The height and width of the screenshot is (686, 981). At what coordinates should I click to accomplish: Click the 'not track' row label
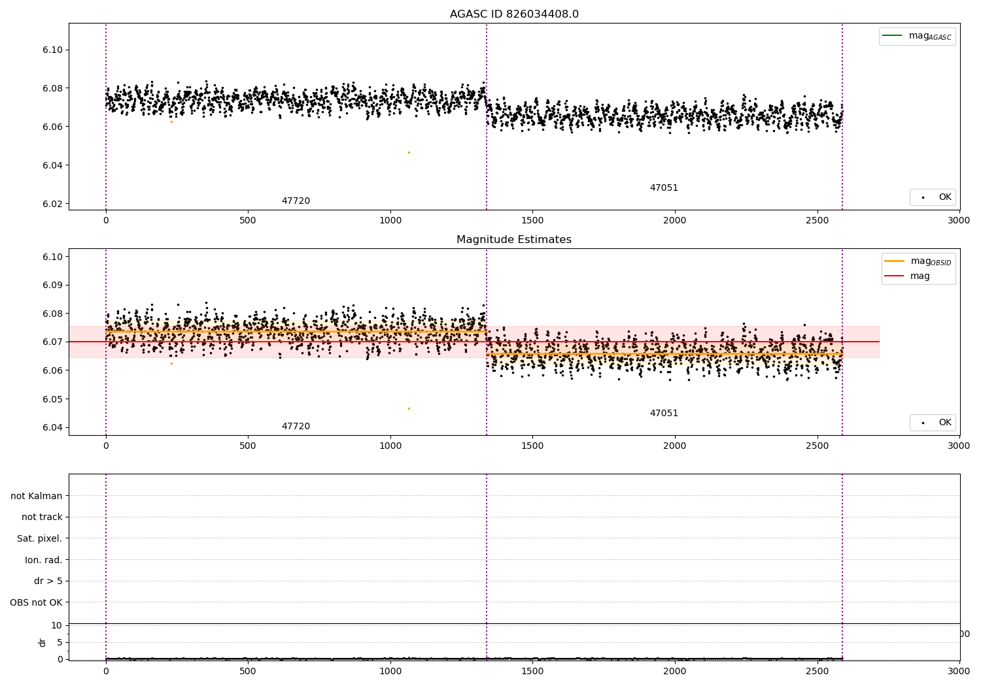click(x=42, y=517)
